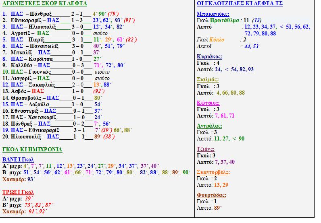Click Τζιάνς minutes '7, 37, 40'
The height and width of the screenshot is (223, 321).
pos(225,162)
